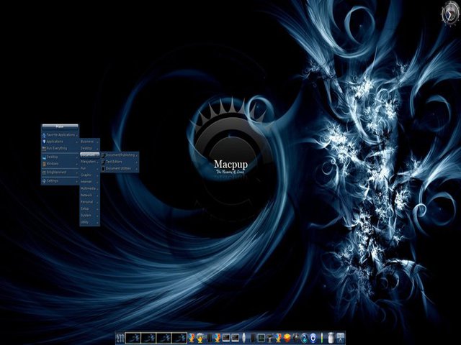The height and width of the screenshot is (345, 461).
Task: Select Run Everything in the Main menu
Action: tap(60, 148)
